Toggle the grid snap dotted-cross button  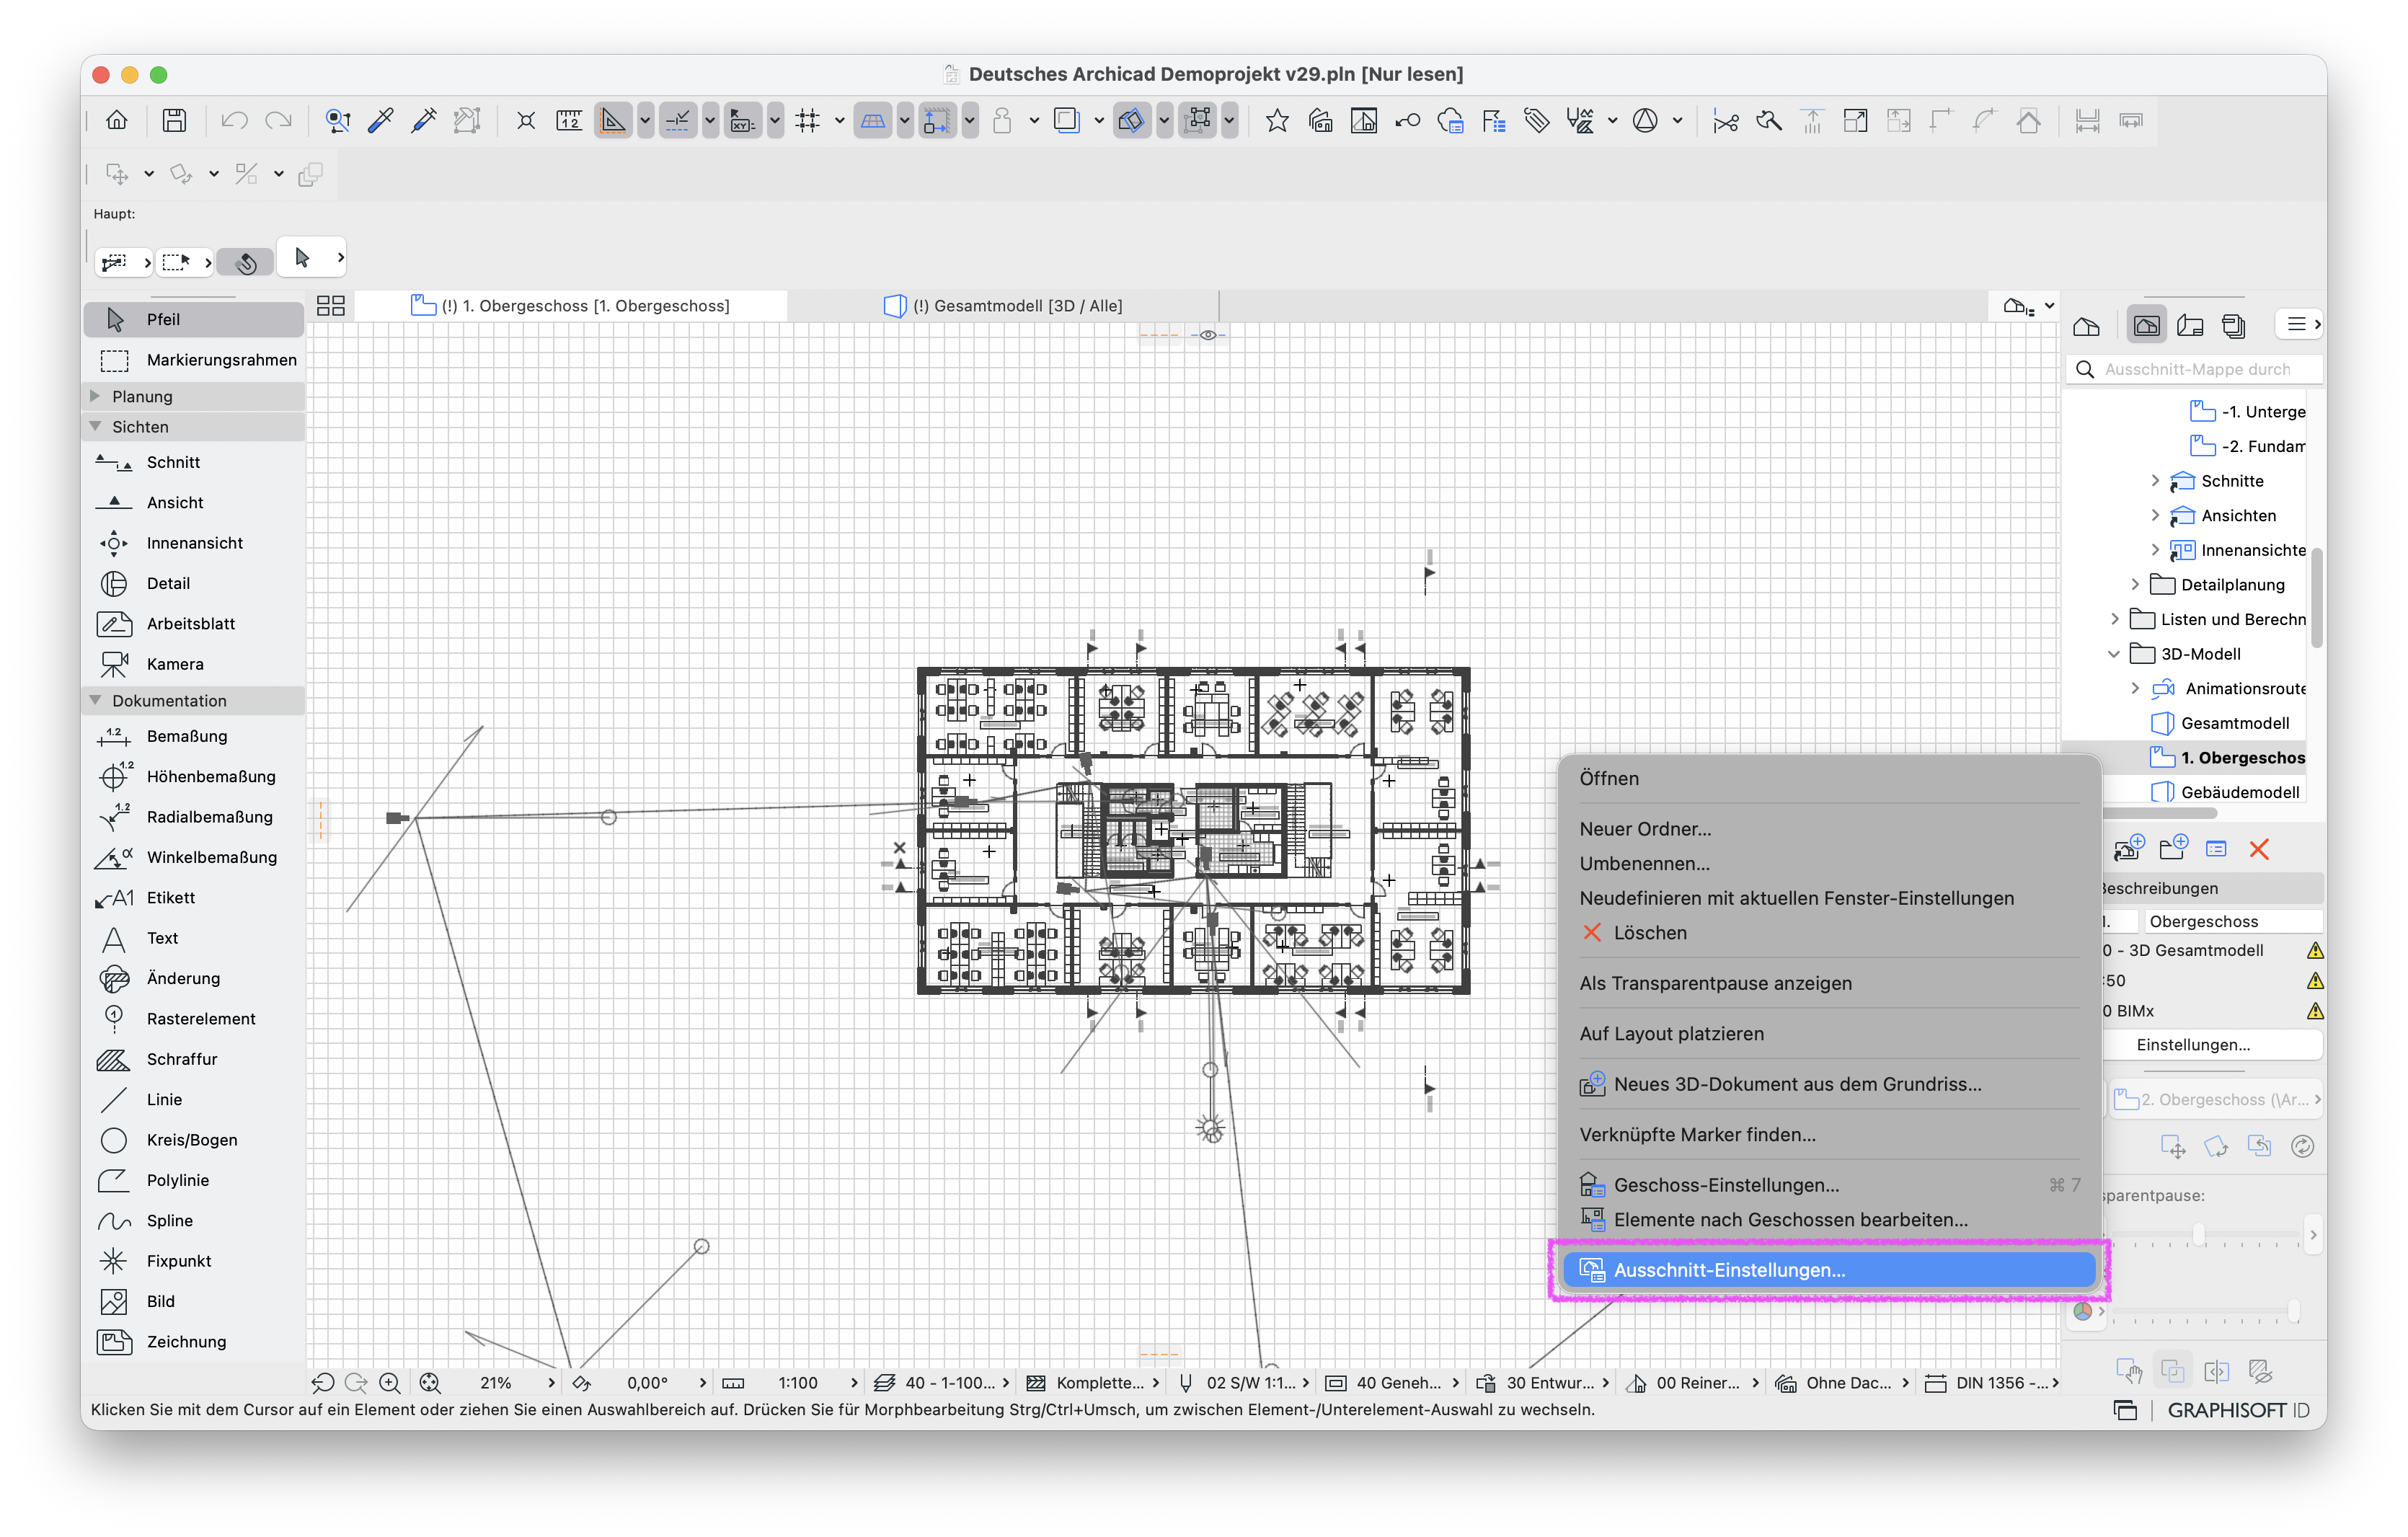pos(807,121)
